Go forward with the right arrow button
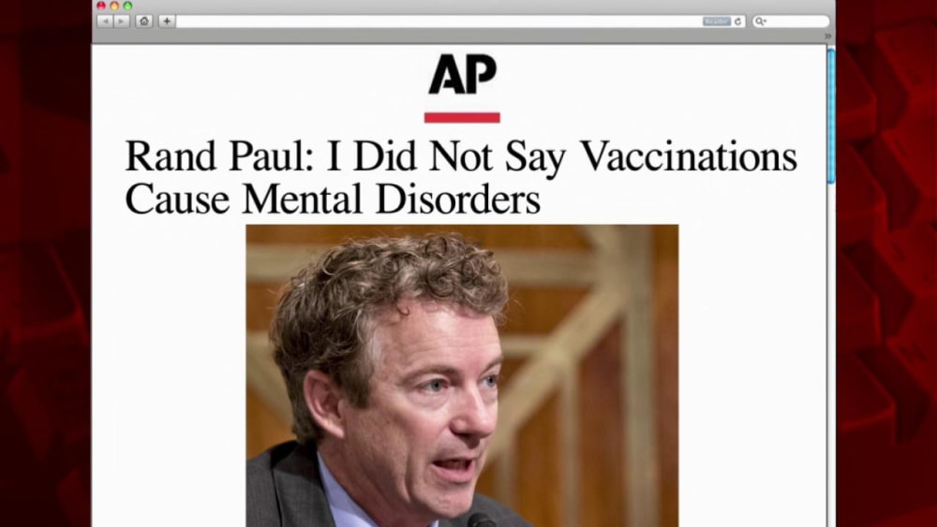 point(121,22)
